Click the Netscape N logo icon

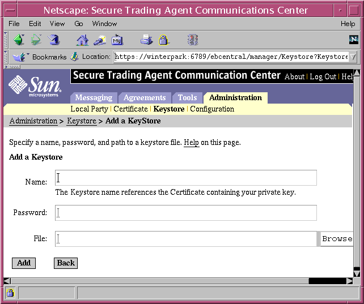point(354,40)
